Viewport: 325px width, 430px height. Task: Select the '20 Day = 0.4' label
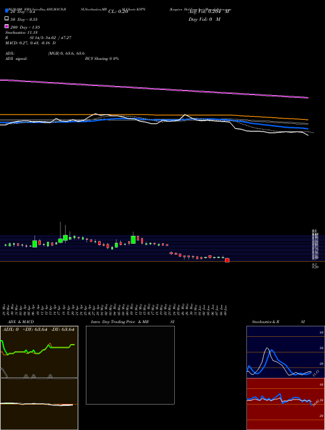23,12
